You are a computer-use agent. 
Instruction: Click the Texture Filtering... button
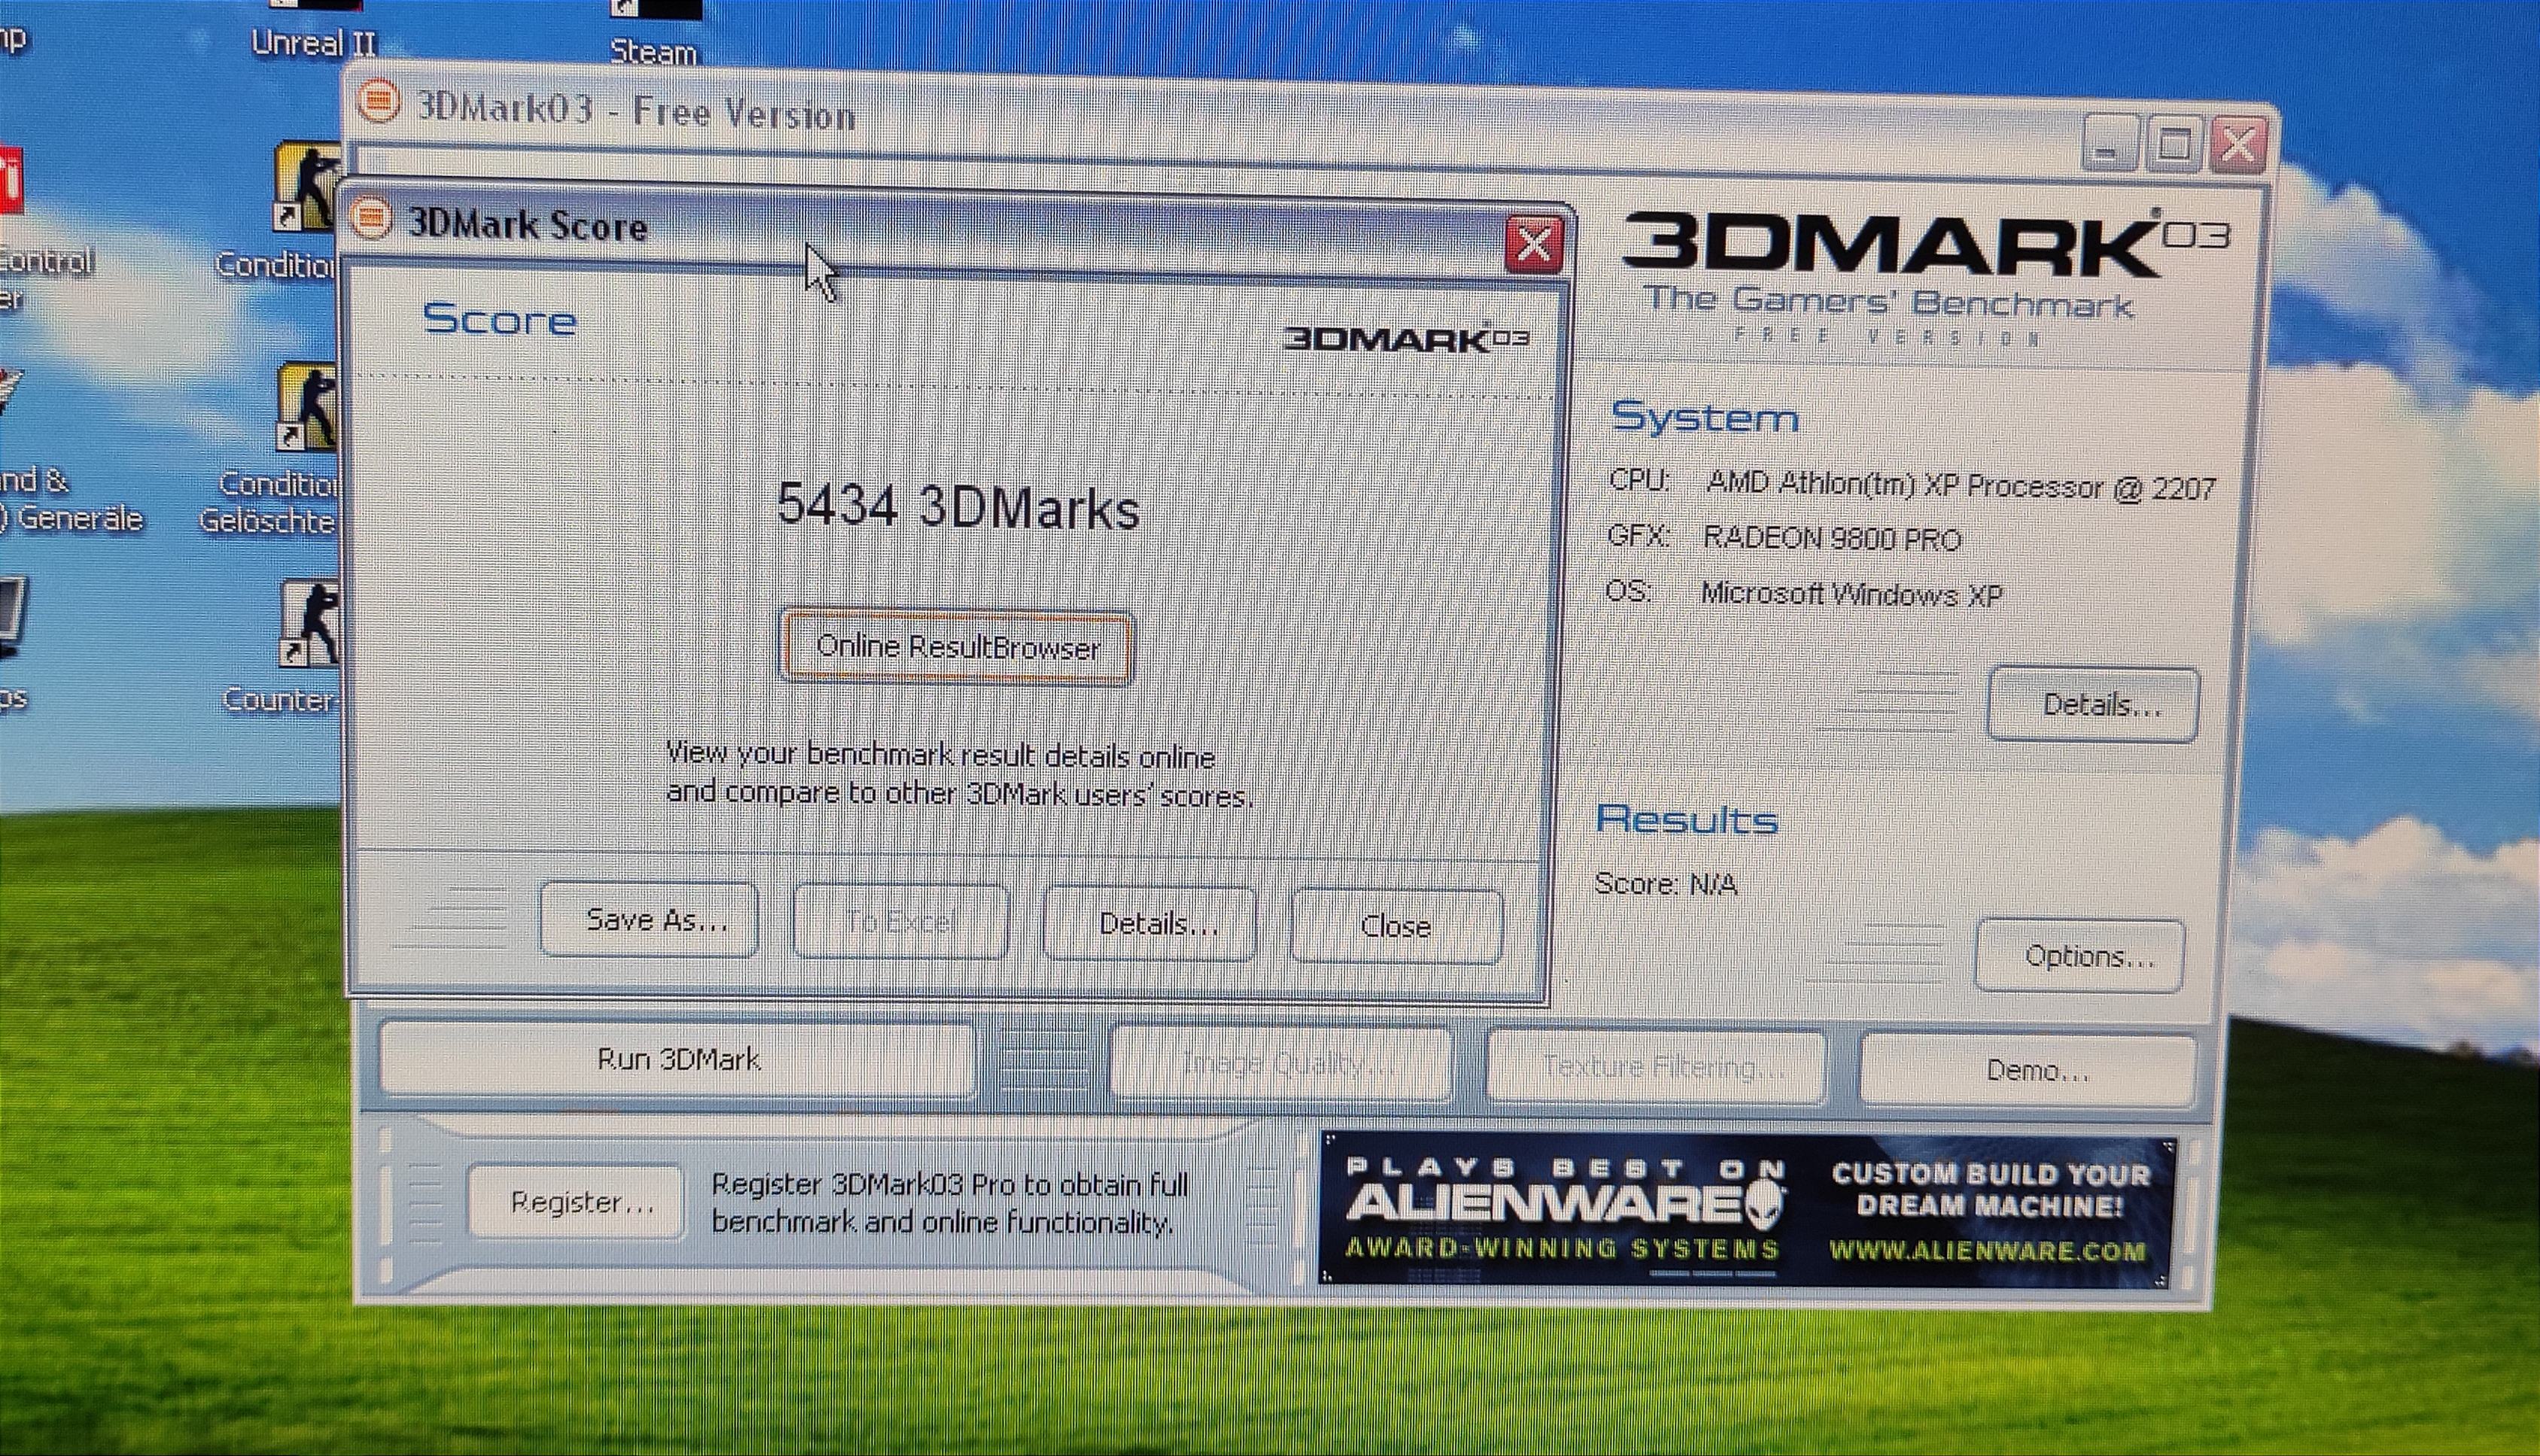pos(1657,1067)
